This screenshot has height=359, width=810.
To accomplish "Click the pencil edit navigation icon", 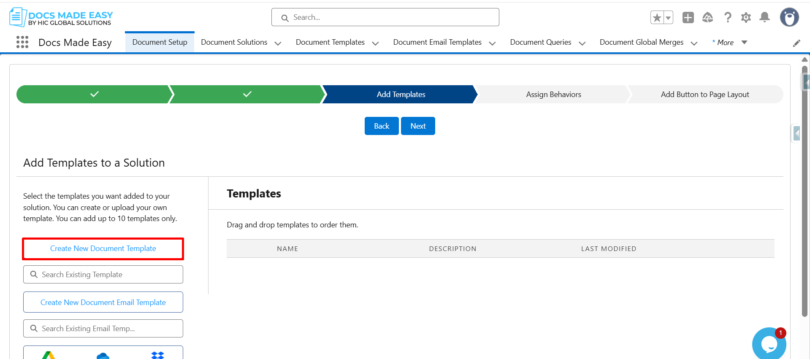I will coord(796,43).
